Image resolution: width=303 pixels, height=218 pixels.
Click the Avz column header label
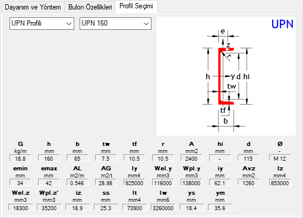pyautogui.click(x=249, y=169)
